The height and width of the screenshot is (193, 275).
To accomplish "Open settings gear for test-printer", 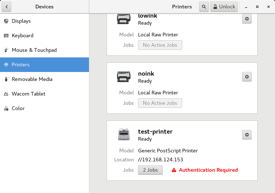I will [247, 135].
